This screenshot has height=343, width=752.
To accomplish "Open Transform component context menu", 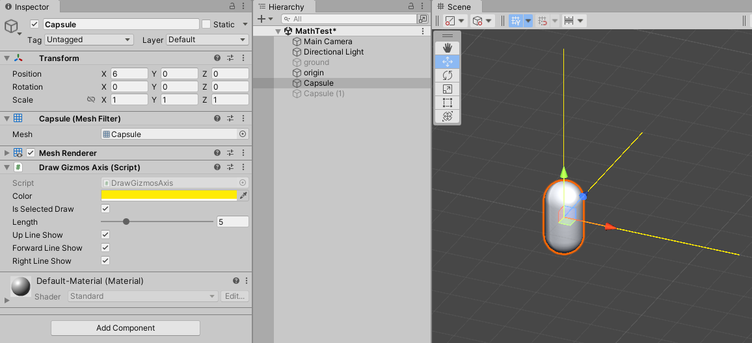I will [x=243, y=58].
